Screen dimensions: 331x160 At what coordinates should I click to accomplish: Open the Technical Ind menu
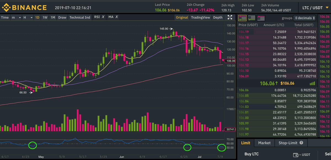click(80, 17)
